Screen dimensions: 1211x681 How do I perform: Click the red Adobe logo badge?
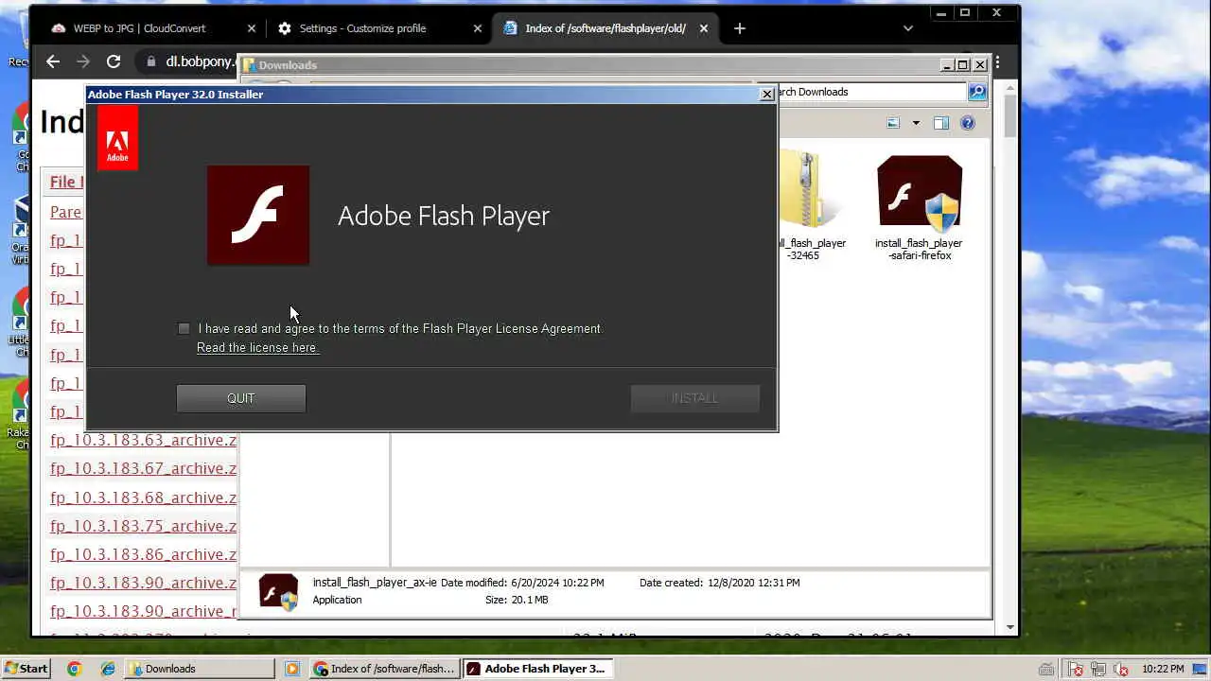[x=117, y=138]
